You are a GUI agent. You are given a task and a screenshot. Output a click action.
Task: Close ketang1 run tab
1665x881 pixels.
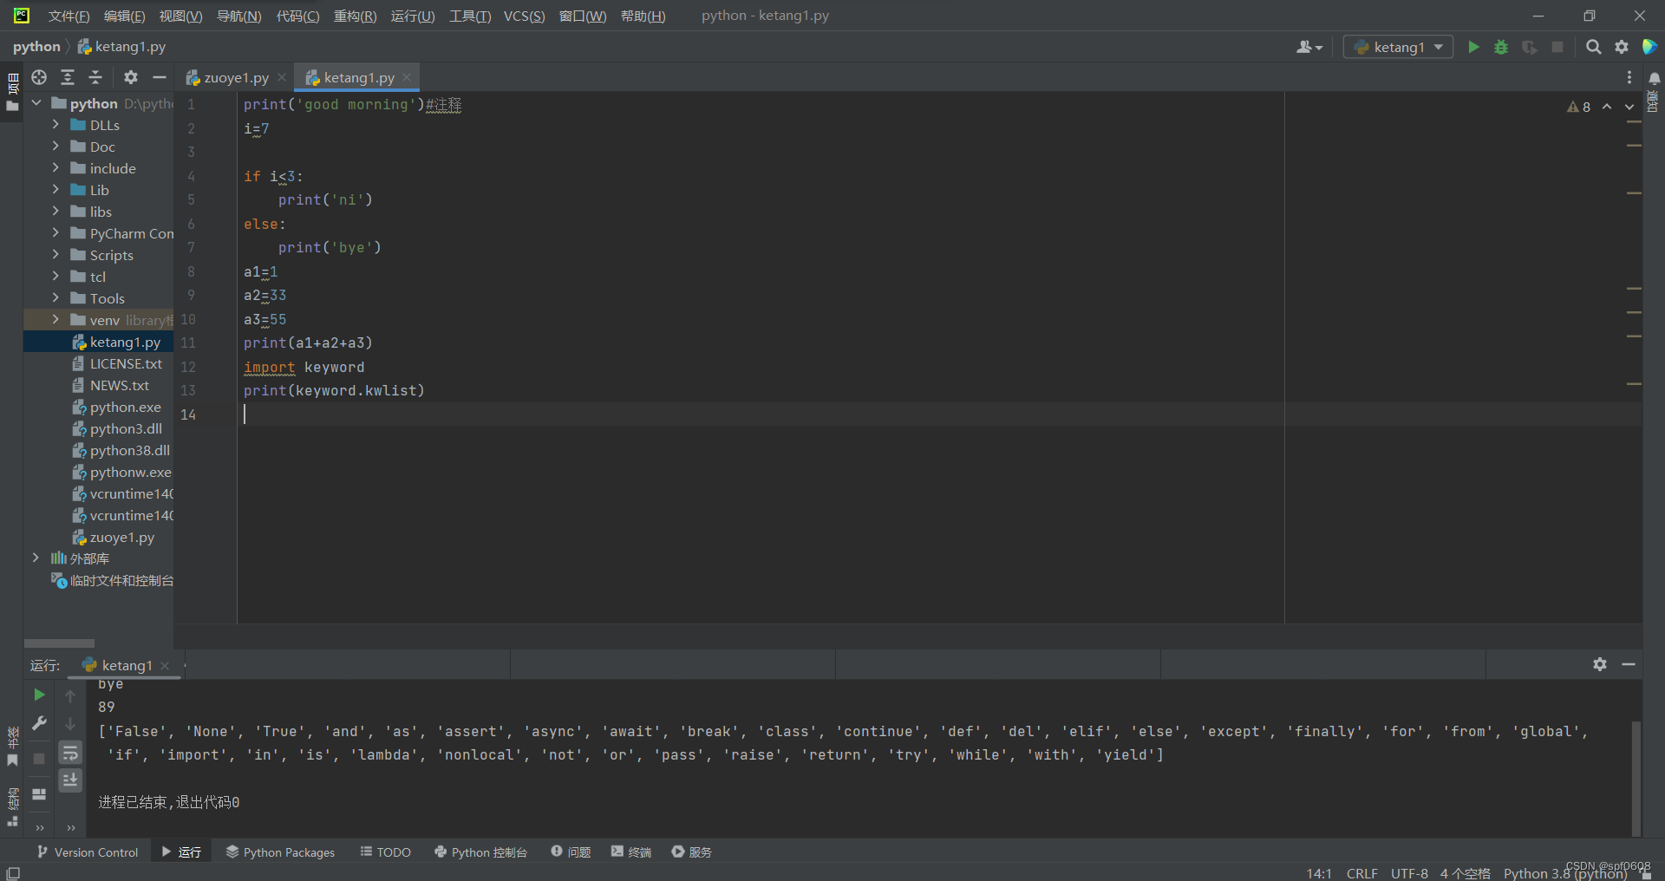pos(165,665)
